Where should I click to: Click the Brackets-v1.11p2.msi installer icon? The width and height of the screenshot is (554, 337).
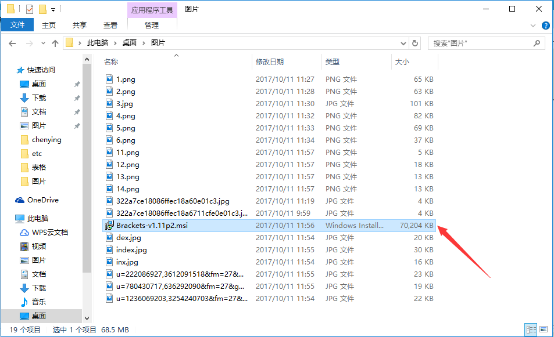pos(109,226)
